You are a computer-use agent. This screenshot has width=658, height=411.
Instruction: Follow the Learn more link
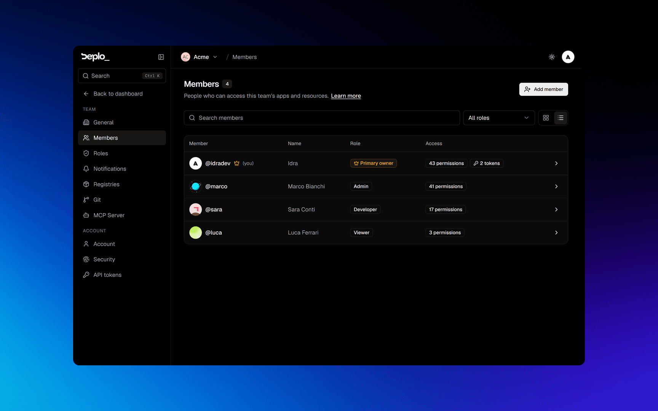click(346, 96)
